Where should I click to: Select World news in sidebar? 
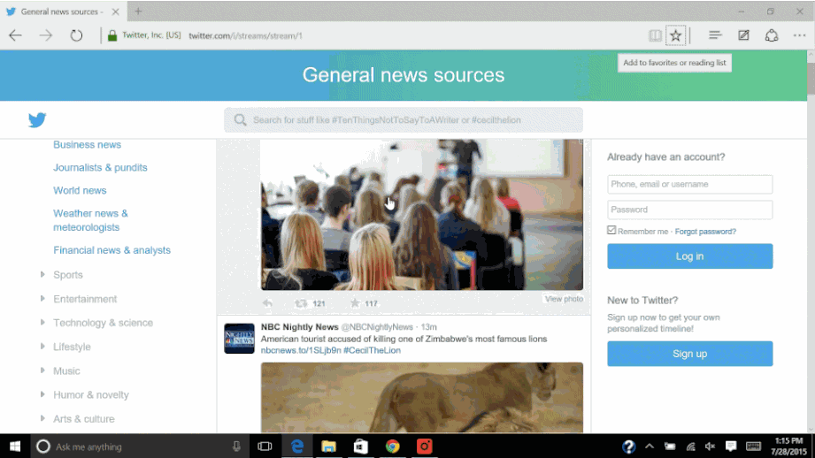(80, 191)
